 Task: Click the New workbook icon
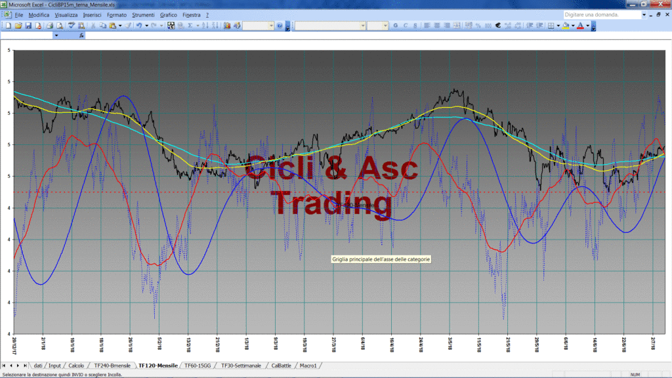pos(8,26)
